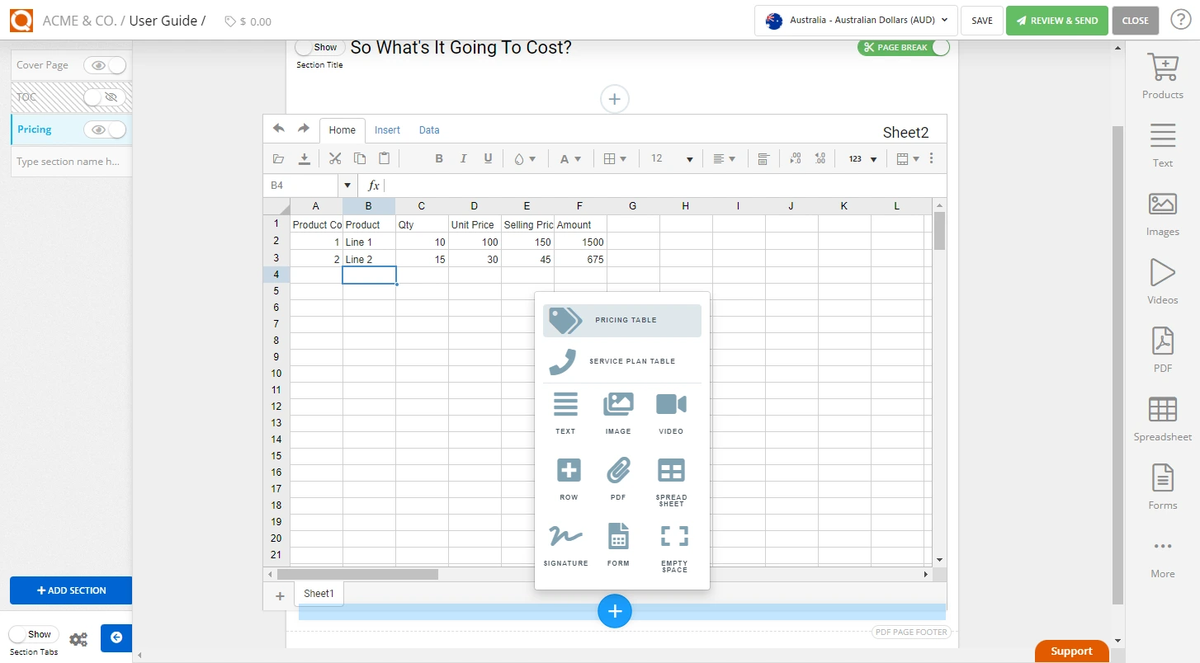The width and height of the screenshot is (1200, 663).
Task: Open the text color picker
Action: coord(569,158)
